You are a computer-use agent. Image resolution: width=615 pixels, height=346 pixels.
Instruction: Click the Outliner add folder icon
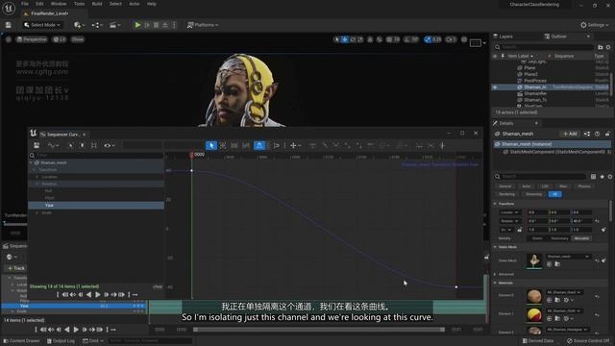[x=600, y=47]
